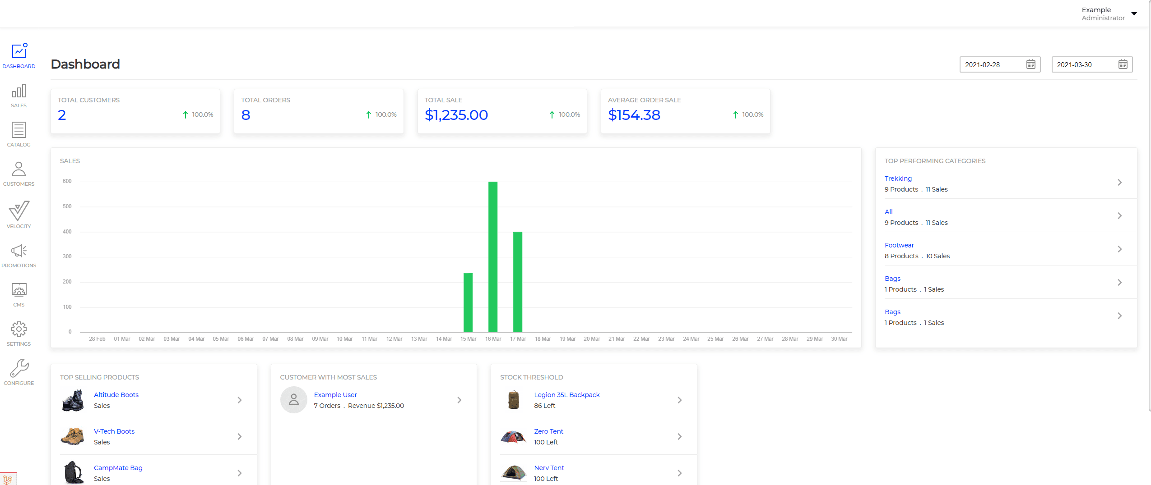This screenshot has height=485, width=1151.
Task: Open the Example User customer link
Action: click(335, 395)
